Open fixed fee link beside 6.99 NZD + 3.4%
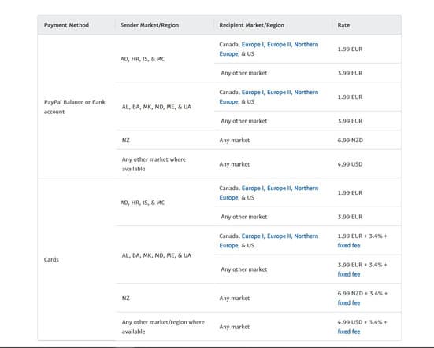Viewport: 434px width, 348px height. pos(349,302)
